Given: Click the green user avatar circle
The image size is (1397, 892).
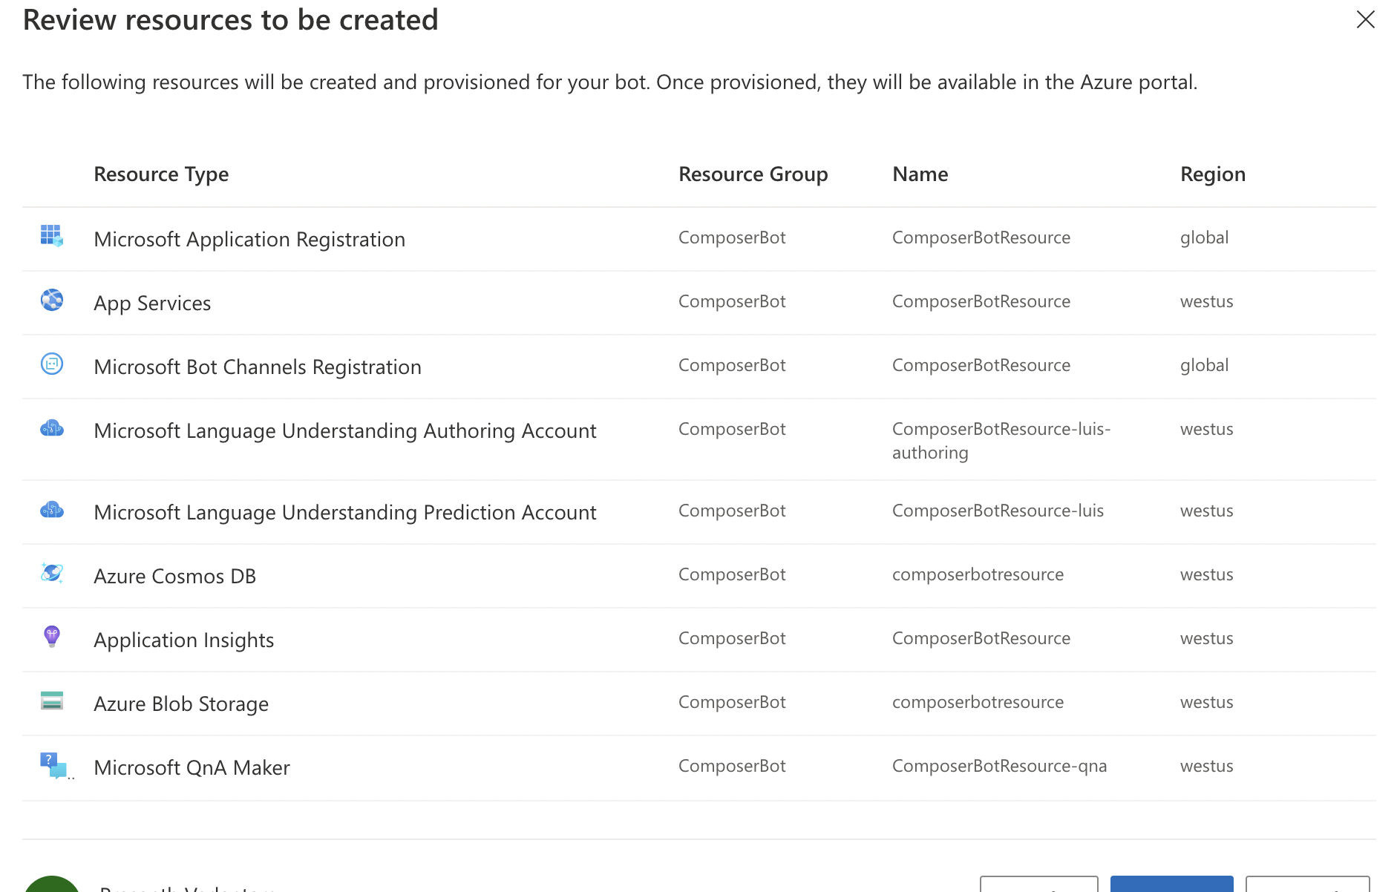Looking at the screenshot, I should [51, 886].
